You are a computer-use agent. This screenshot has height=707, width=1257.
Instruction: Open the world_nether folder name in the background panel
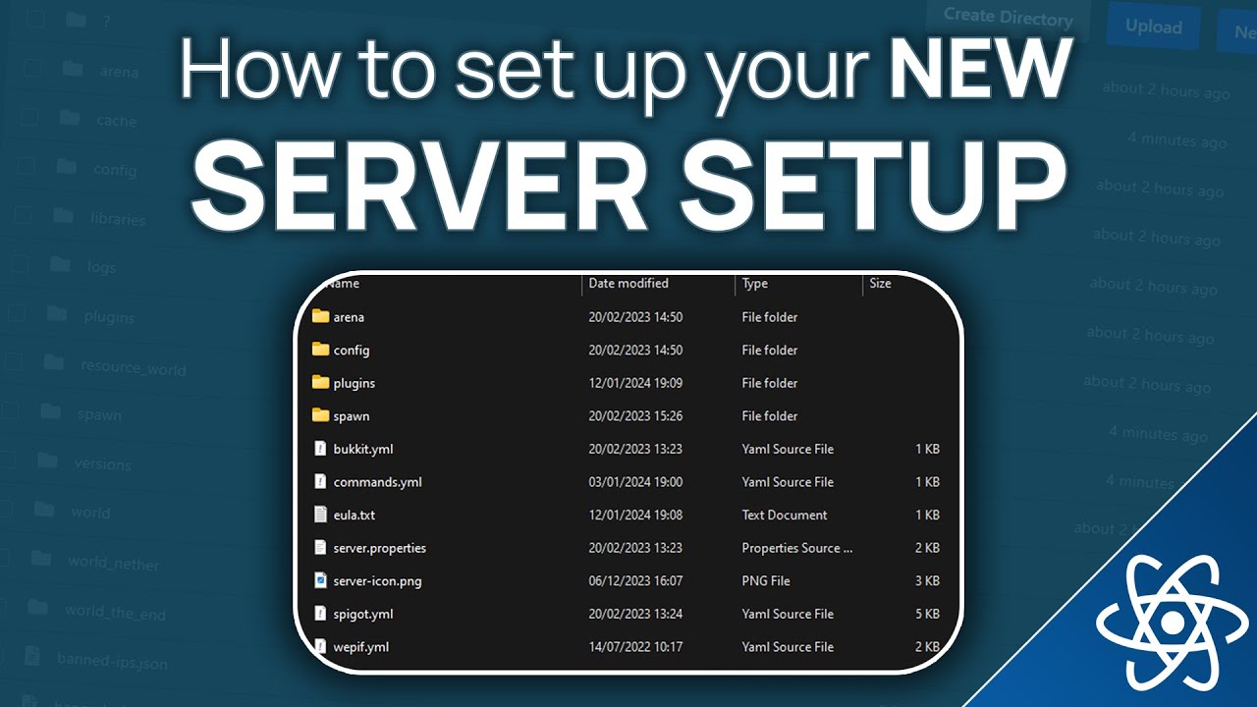(113, 563)
